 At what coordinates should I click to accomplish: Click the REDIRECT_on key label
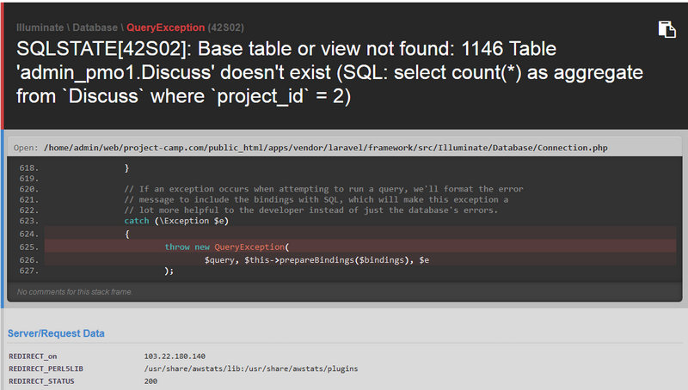pos(32,356)
